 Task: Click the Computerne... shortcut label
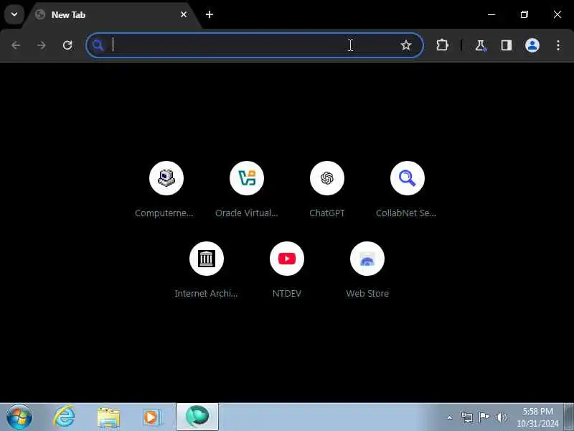point(164,213)
